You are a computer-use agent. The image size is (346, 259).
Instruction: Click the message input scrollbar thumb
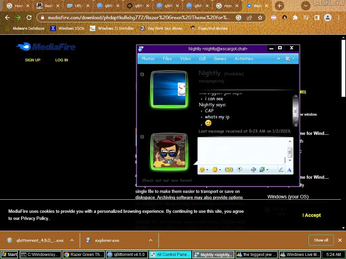[x=290, y=152]
